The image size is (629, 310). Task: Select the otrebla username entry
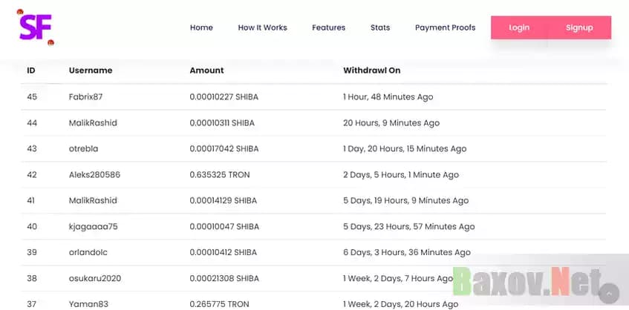pos(83,149)
